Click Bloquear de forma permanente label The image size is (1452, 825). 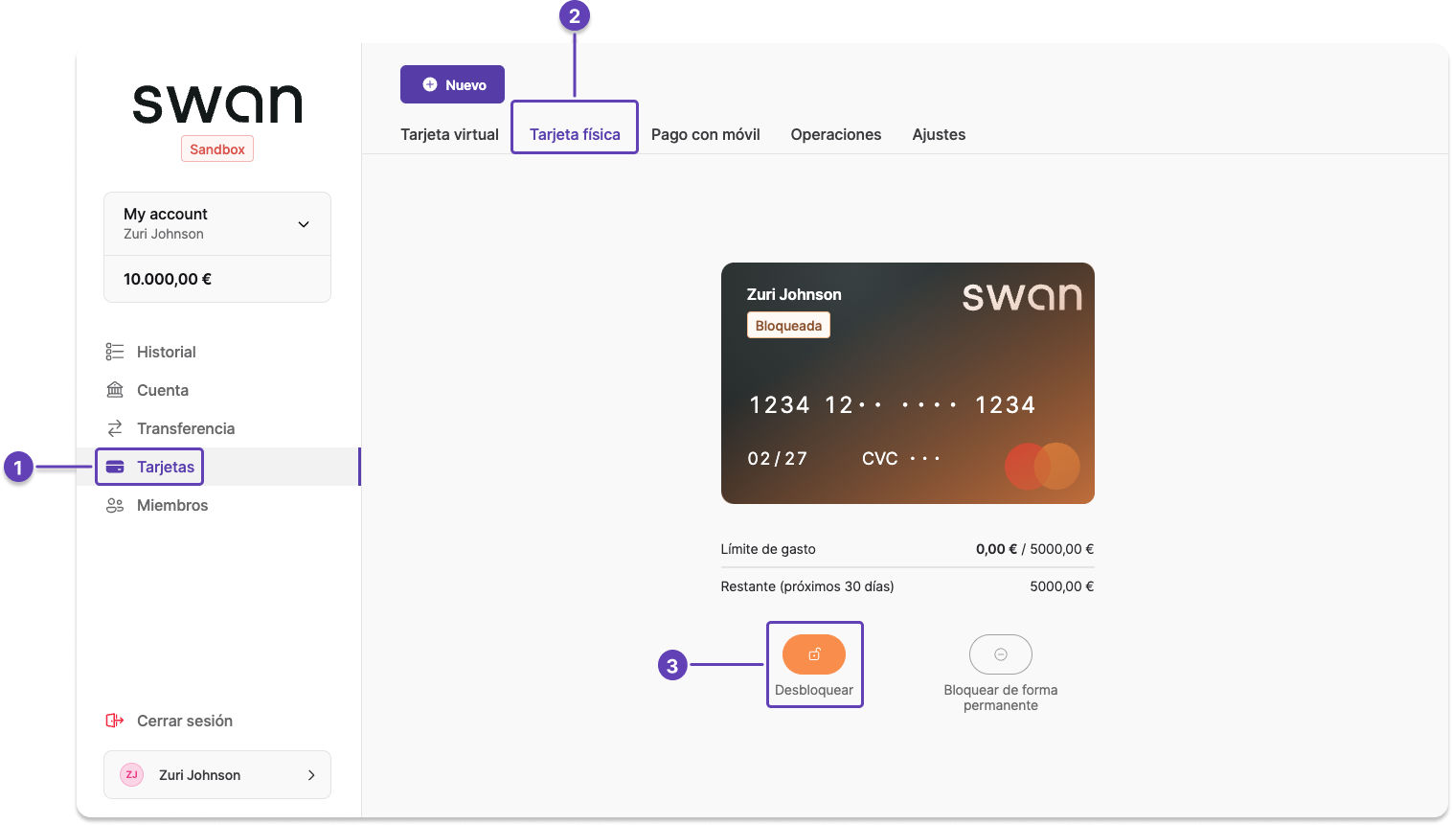click(1001, 698)
